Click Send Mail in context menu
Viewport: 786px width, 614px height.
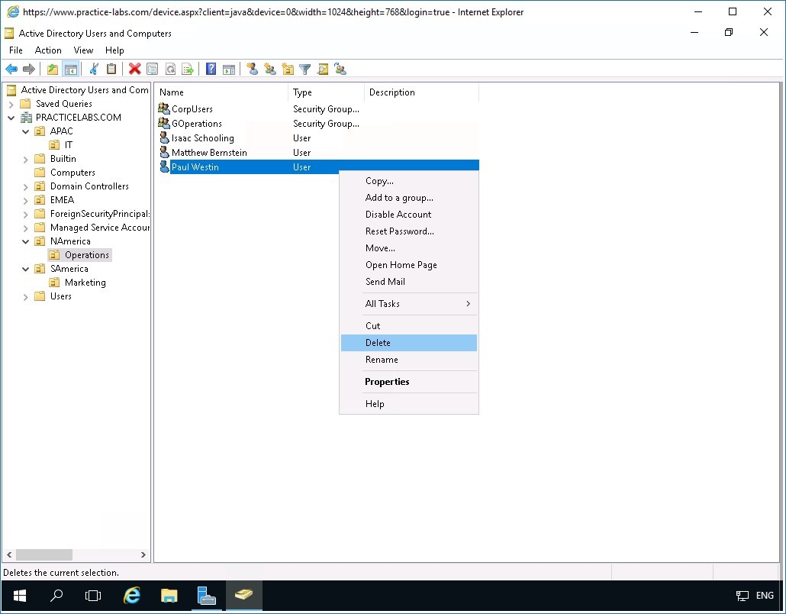tap(408, 281)
